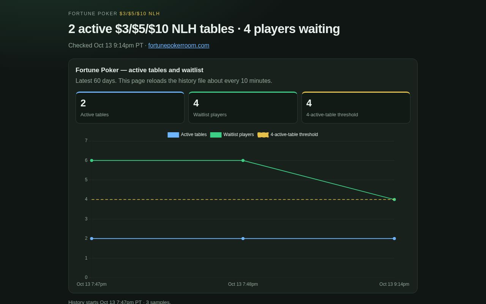The image size is (486, 304).
Task: Open the fortunepokerroom.com link
Action: pos(179,46)
